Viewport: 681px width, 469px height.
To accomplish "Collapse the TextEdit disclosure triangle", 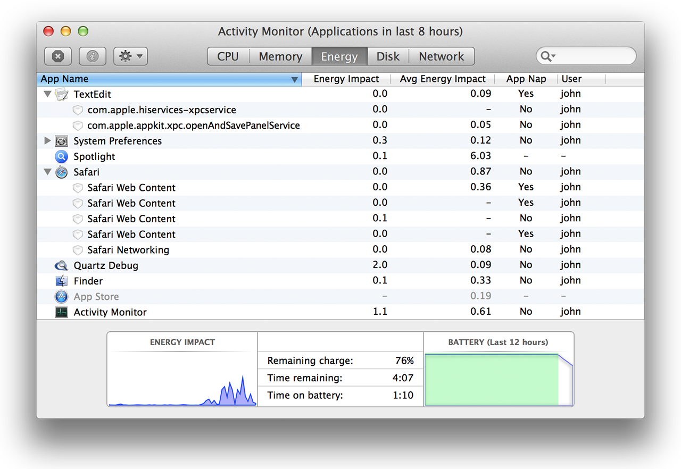I will pos(47,94).
